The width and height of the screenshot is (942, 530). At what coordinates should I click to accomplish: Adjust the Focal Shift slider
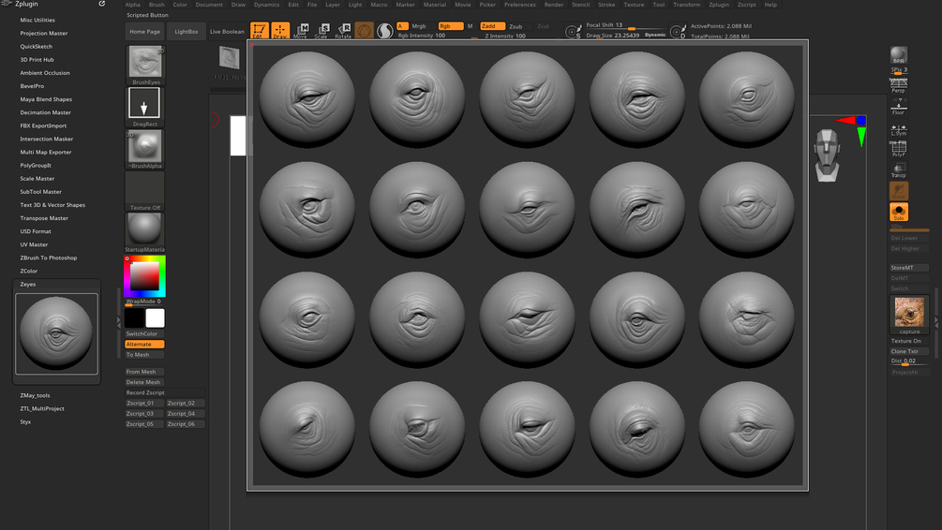tap(625, 26)
